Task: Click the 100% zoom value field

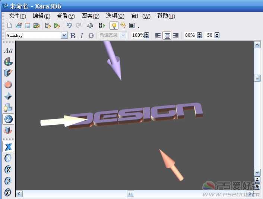Action: [138, 35]
